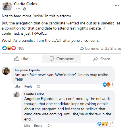The image size is (123, 129).
Task: Open the 188 reactions count
Action: click(21, 48)
